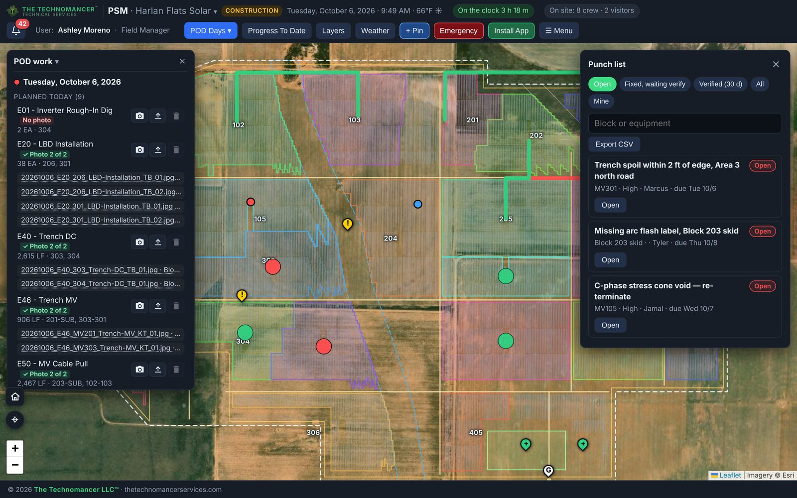Add a new Pin
This screenshot has height=498, width=797.
point(414,31)
